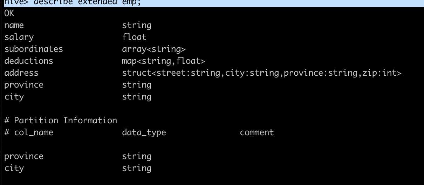Viewport: 424px width, 185px height.
Task: Click the '# col_name' header text
Action: click(x=29, y=132)
